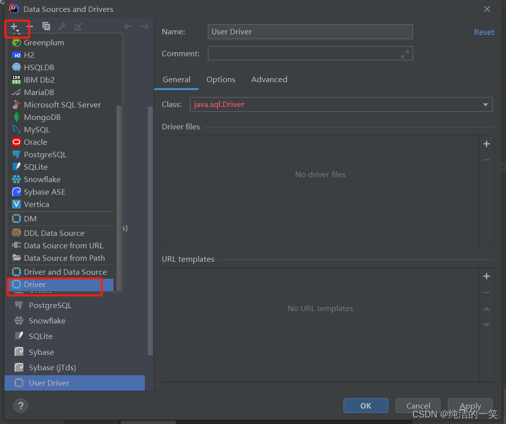Image resolution: width=506 pixels, height=424 pixels.
Task: Click the OK button
Action: [366, 406]
